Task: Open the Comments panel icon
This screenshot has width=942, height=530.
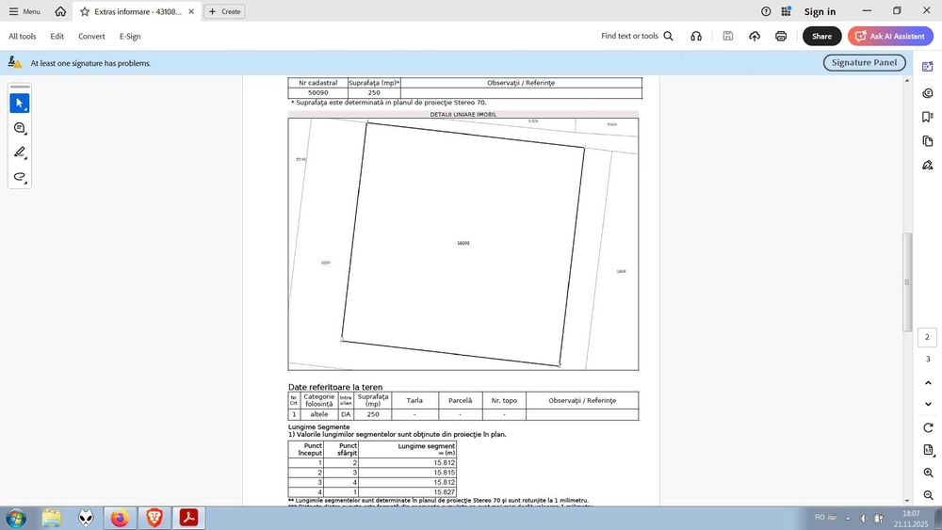Action: (928, 93)
